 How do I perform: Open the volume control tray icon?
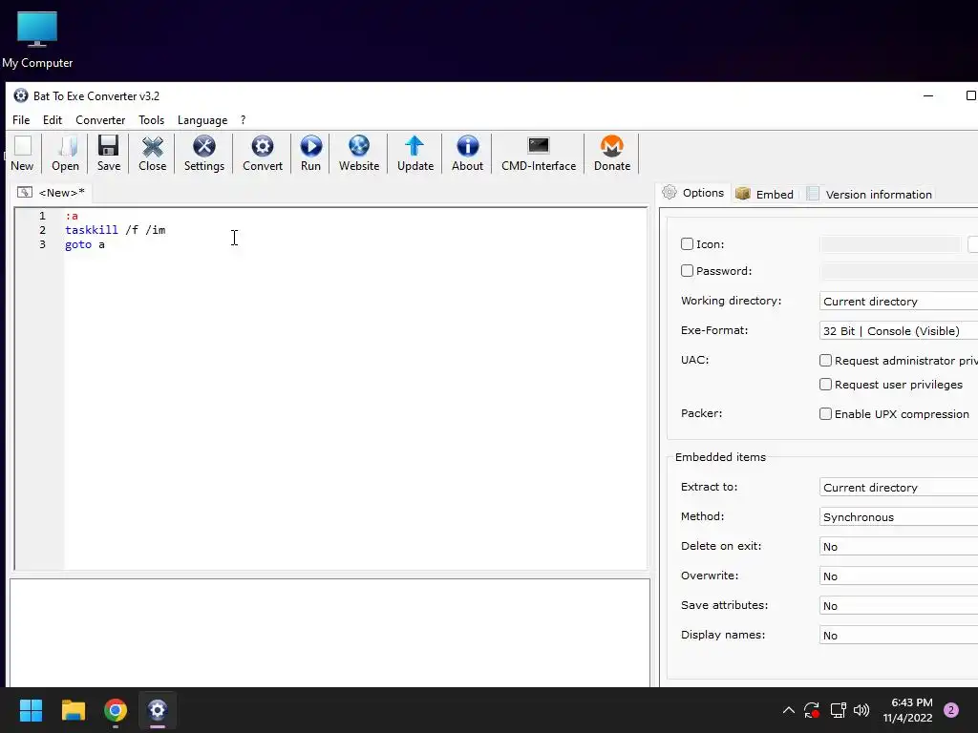tap(861, 710)
